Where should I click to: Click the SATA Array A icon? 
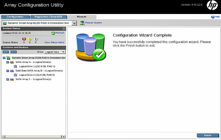pos(12,62)
